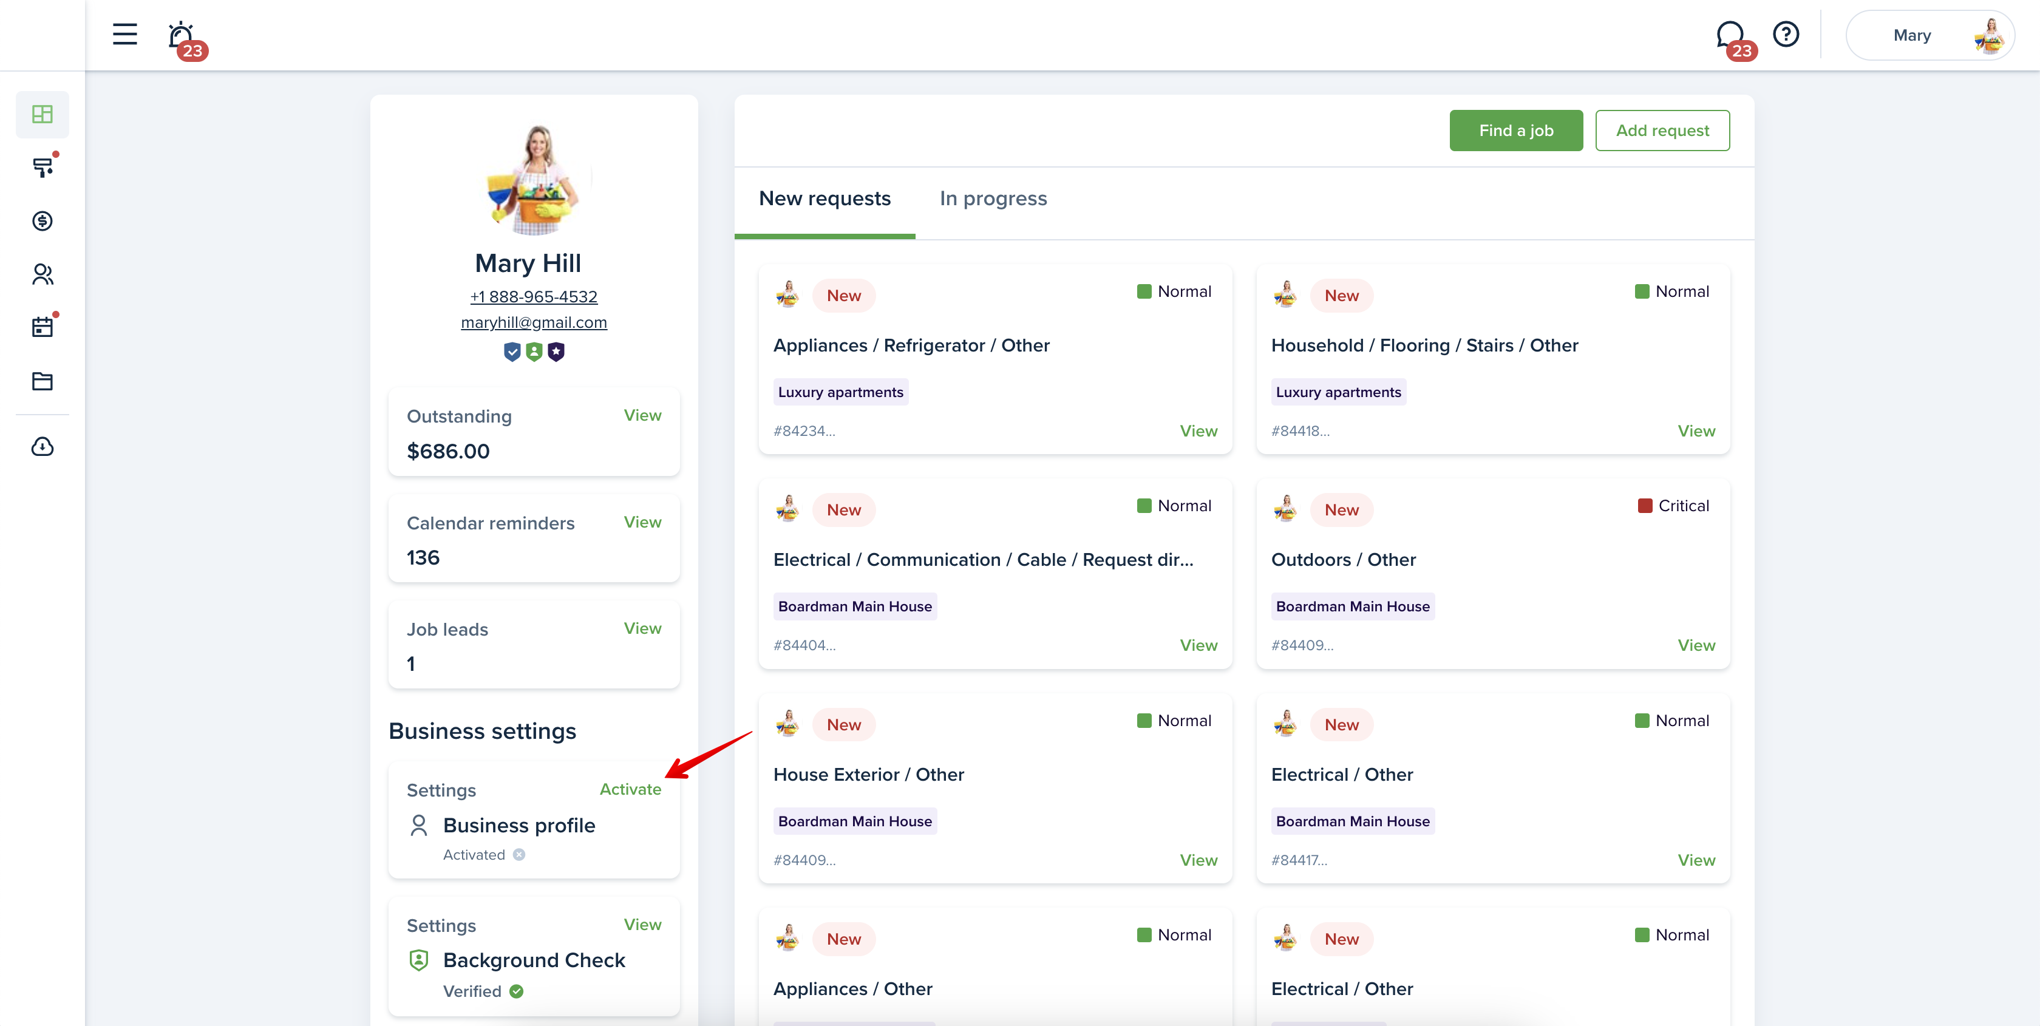
Task: View the House Exterior / Other request
Action: tap(1198, 860)
